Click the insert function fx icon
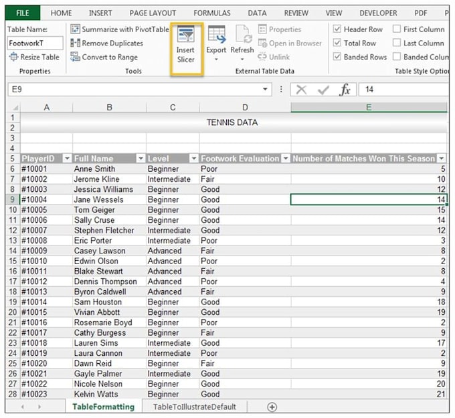 tap(345, 90)
